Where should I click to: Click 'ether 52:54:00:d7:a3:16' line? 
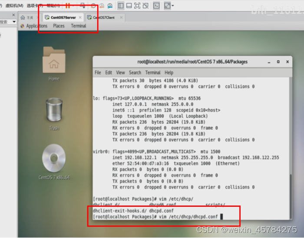[x=176, y=163]
